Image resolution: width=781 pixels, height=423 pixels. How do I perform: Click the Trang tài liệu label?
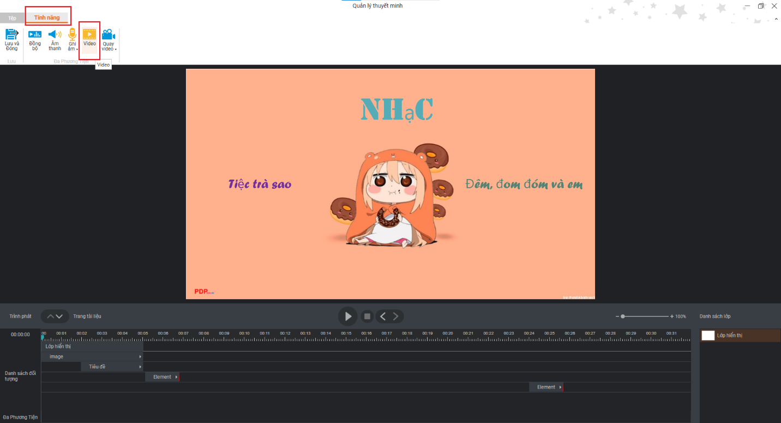pyautogui.click(x=87, y=317)
